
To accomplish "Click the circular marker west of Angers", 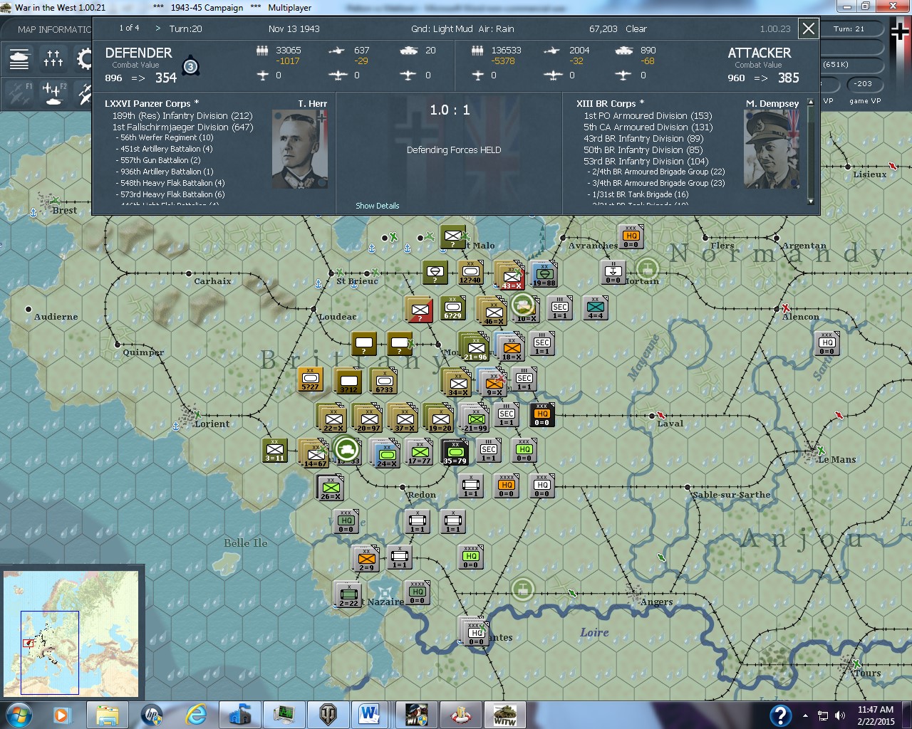I will 523,589.
